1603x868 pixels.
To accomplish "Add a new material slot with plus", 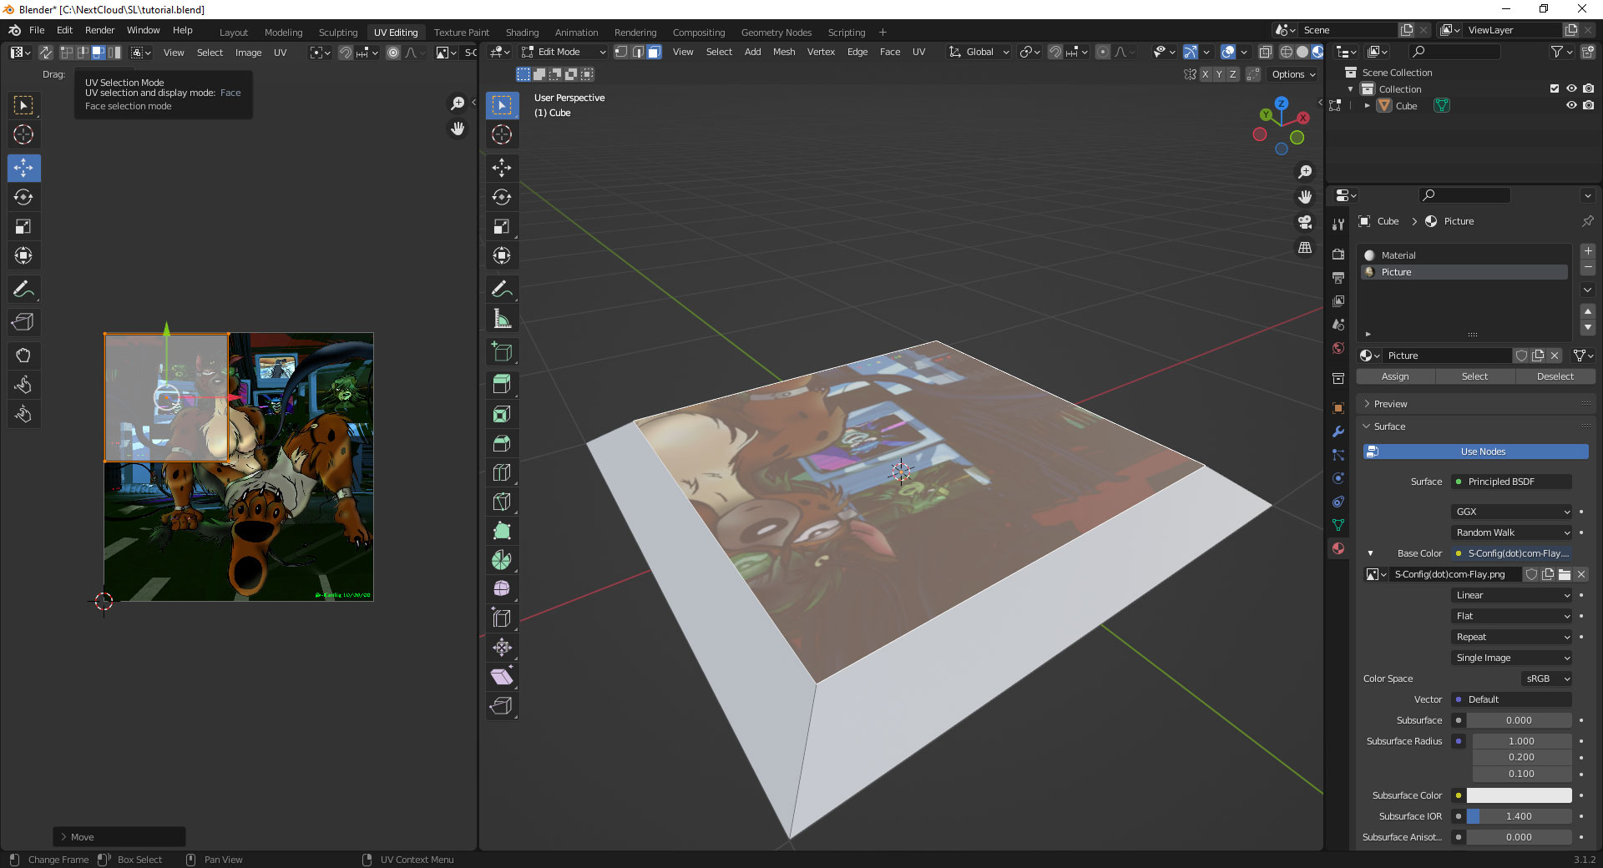I will tap(1588, 251).
